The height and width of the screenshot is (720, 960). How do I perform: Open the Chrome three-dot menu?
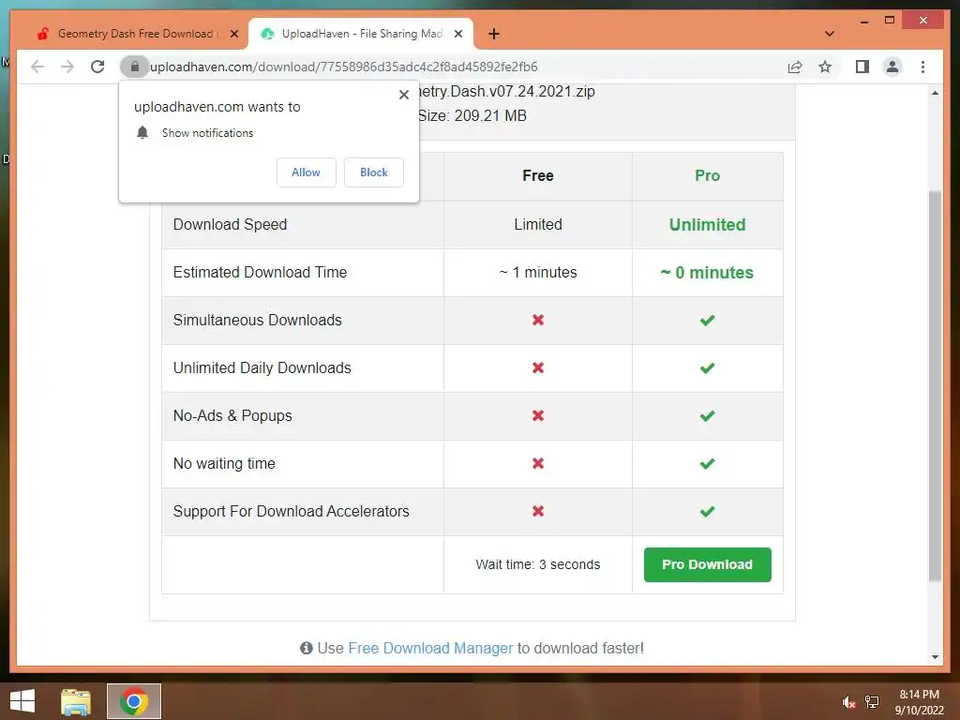coord(923,67)
